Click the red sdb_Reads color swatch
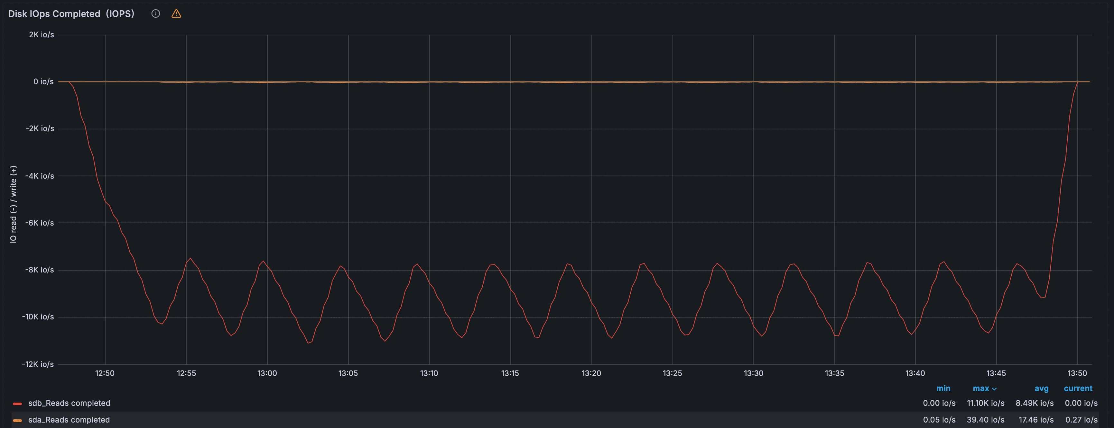 point(17,403)
